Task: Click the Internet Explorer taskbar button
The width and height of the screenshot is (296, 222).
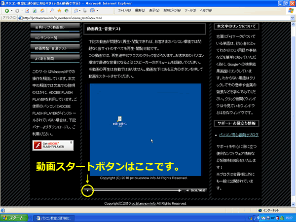Action: coord(57,218)
